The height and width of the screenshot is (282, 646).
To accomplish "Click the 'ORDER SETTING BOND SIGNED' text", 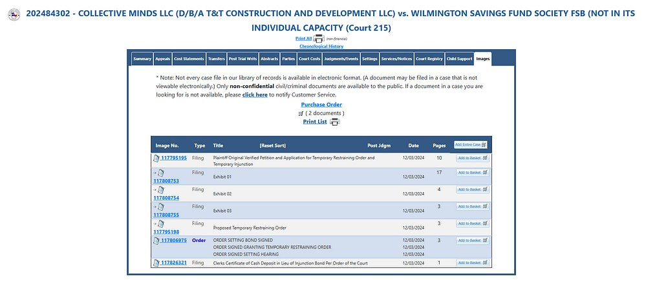I will click(x=242, y=240).
